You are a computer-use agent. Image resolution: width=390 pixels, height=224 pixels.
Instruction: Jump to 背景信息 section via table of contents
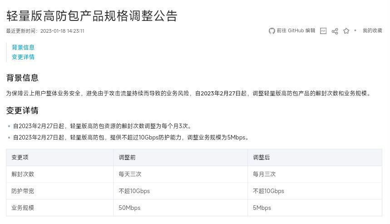click(23, 47)
